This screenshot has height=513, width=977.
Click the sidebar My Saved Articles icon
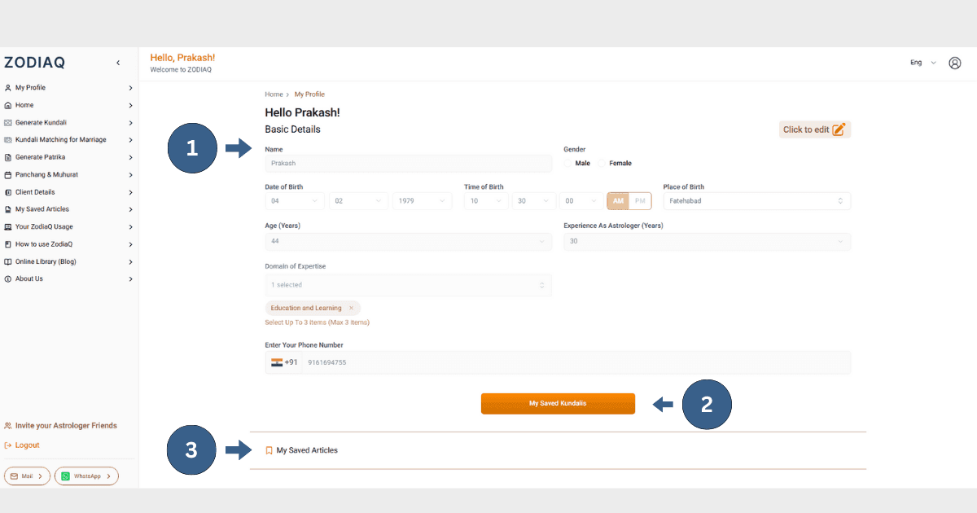(x=7, y=209)
